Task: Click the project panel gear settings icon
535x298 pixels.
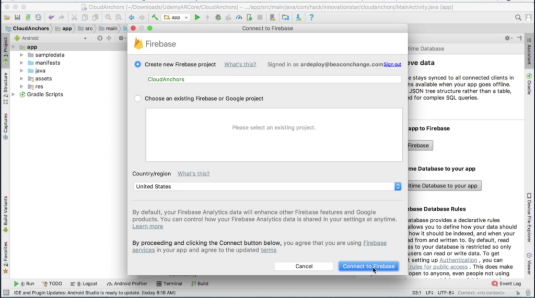Action: (x=121, y=38)
